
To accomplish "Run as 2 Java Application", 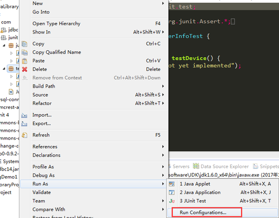I will [223, 192].
